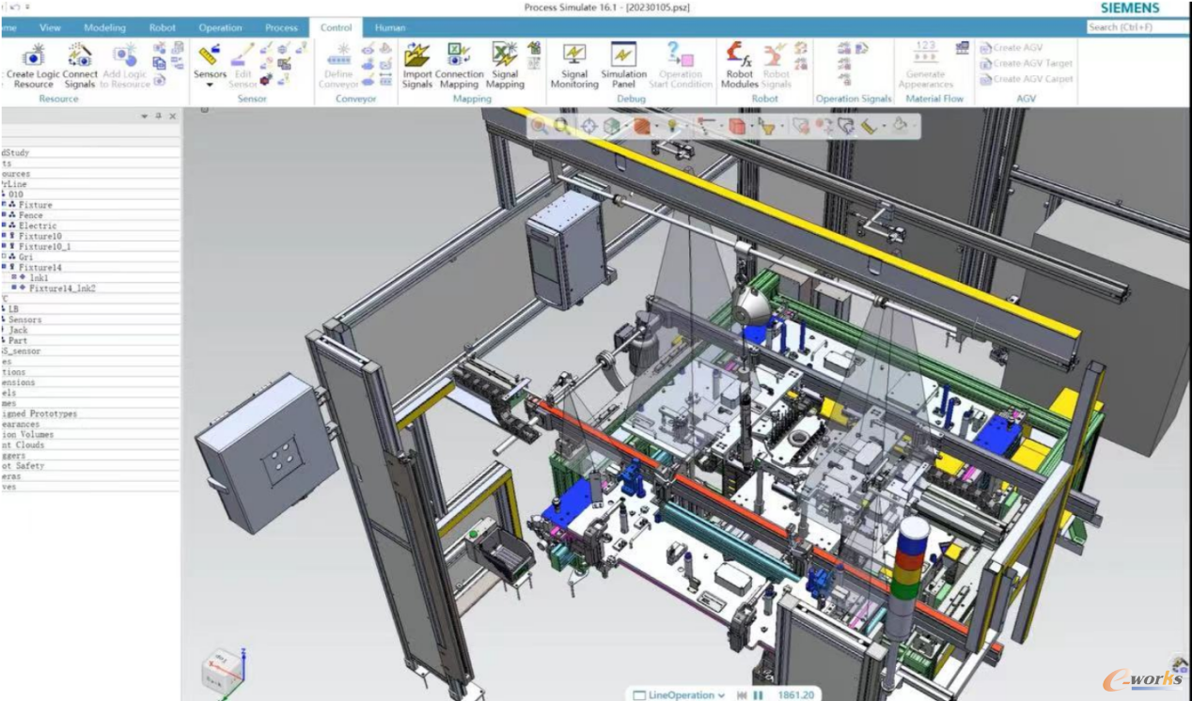This screenshot has height=701, width=1192.
Task: Pin the tree panel with the pin button
Action: tap(159, 117)
